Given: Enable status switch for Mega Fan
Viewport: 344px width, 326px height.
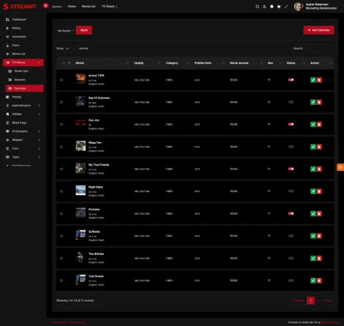Looking at the screenshot, I should (291, 146).
